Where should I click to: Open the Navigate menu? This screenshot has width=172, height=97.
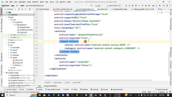coord(22,2)
